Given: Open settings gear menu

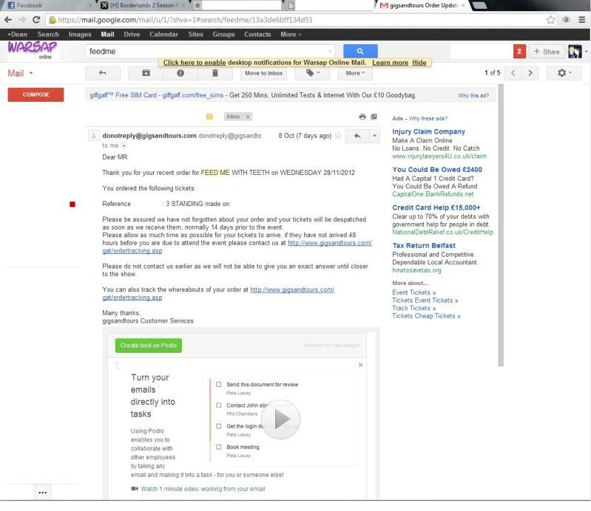Looking at the screenshot, I should click(x=564, y=73).
